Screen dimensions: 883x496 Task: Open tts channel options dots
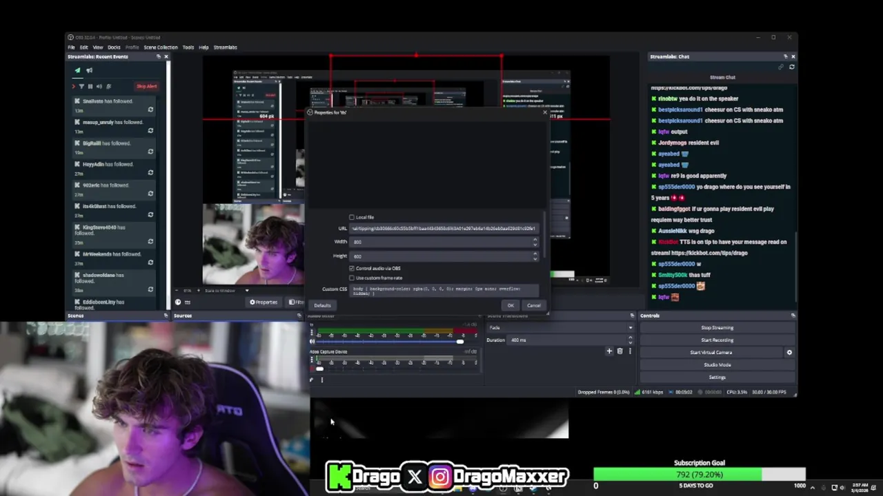(x=312, y=333)
